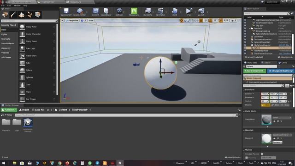
Task: Toggle visibility of ThirdPersonCharacter actor
Action: pos(245,53)
